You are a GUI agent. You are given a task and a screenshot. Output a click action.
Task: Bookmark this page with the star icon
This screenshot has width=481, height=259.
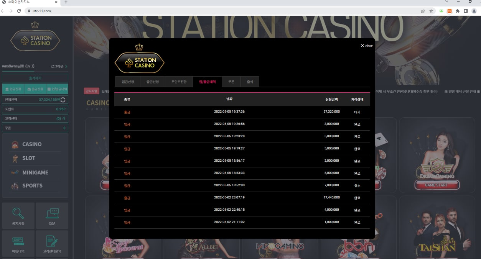point(431,11)
